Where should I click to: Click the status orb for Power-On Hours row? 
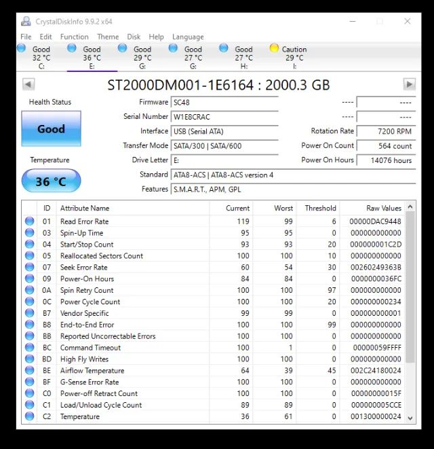click(x=29, y=279)
